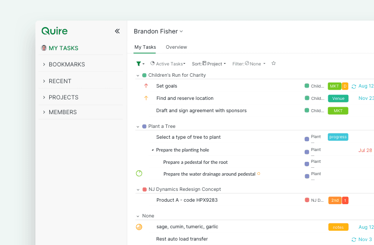This screenshot has height=245, width=374.
Task: Switch to the My Tasks tab
Action: click(x=145, y=47)
